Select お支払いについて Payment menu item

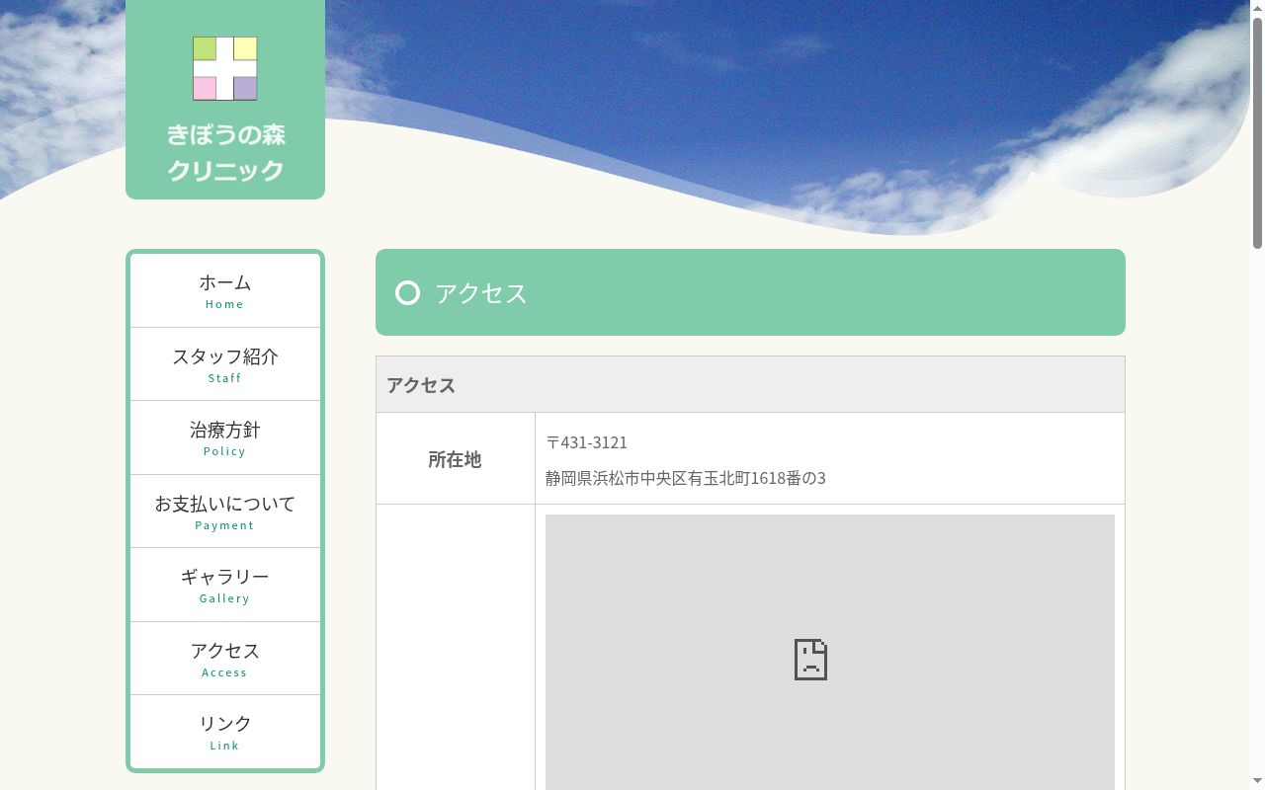pyautogui.click(x=225, y=512)
